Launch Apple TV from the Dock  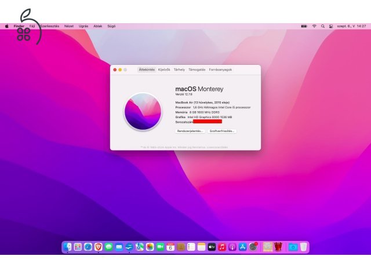pos(212,247)
